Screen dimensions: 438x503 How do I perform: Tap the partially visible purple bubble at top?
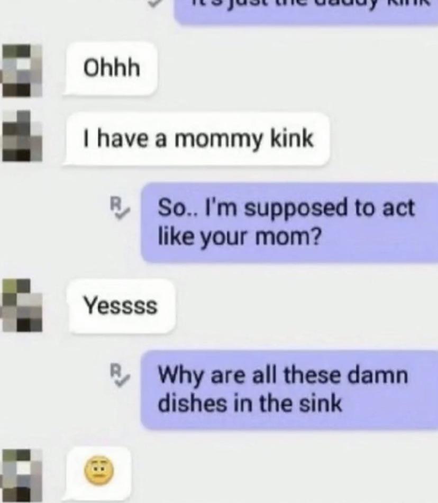point(306,12)
